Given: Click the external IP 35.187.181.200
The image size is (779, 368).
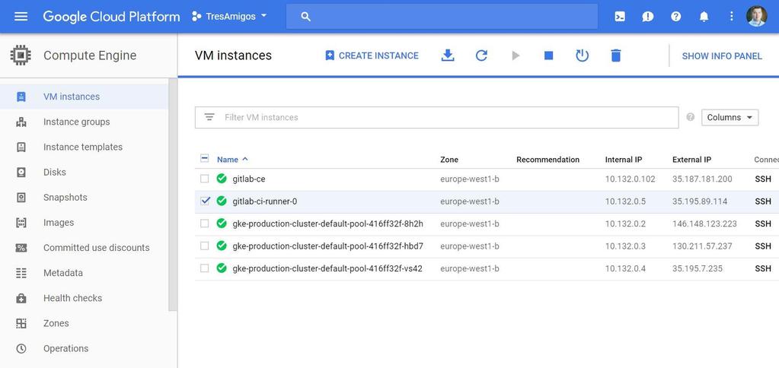Looking at the screenshot, I should coord(702,179).
